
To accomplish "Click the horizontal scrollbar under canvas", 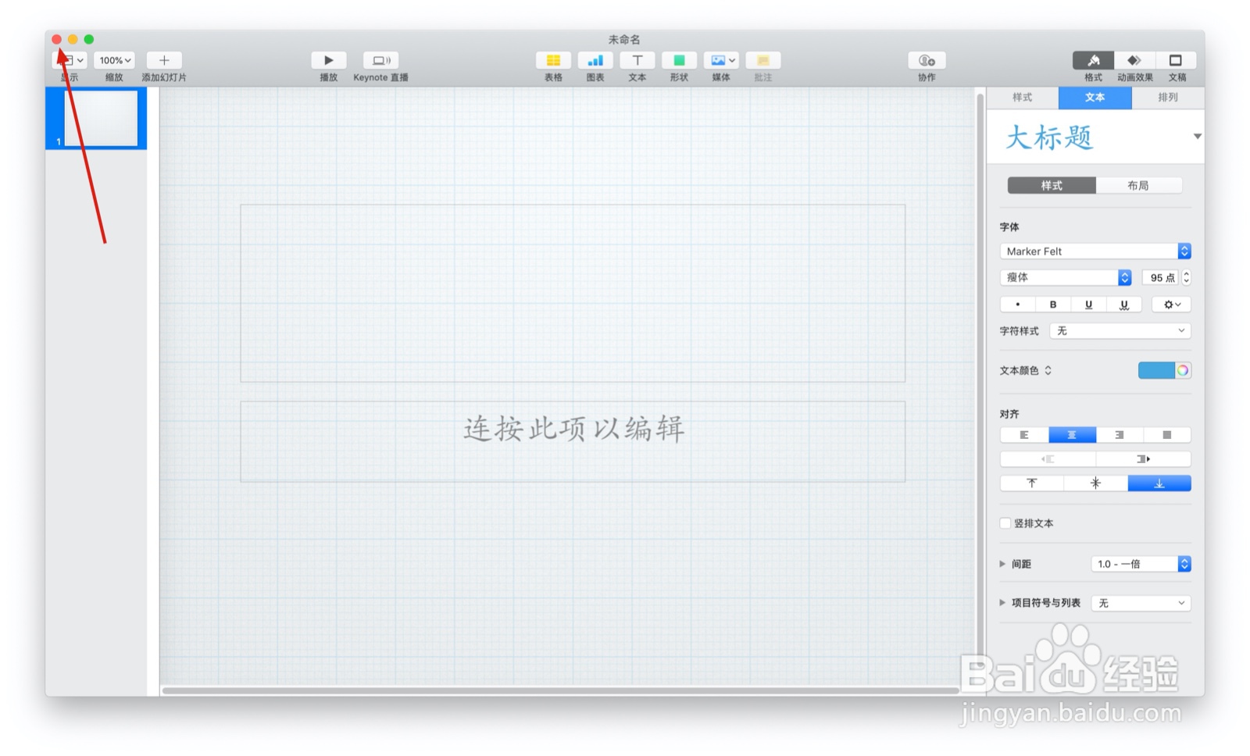I will (x=560, y=690).
